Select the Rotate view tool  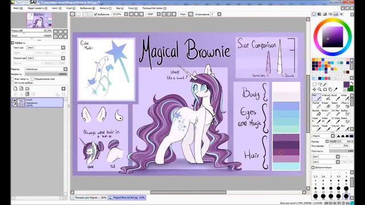click(325, 89)
